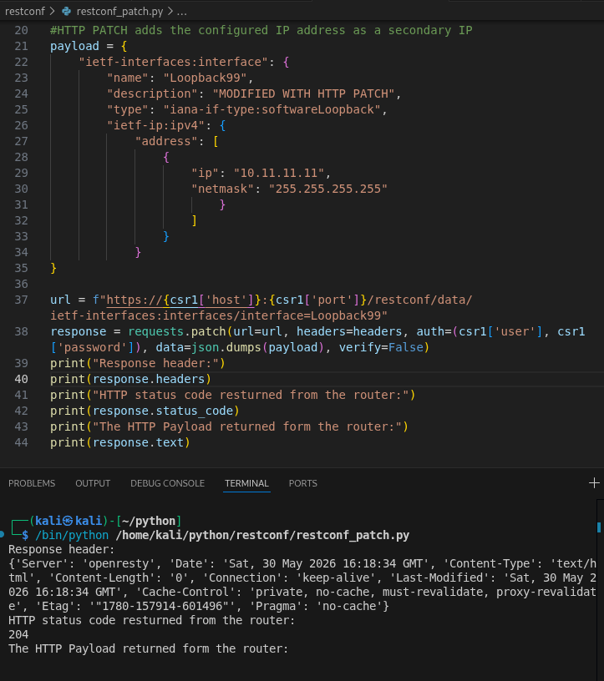Click "HTTP status code resturned" terminal line
Image resolution: width=604 pixels, height=681 pixels.
[x=151, y=620]
